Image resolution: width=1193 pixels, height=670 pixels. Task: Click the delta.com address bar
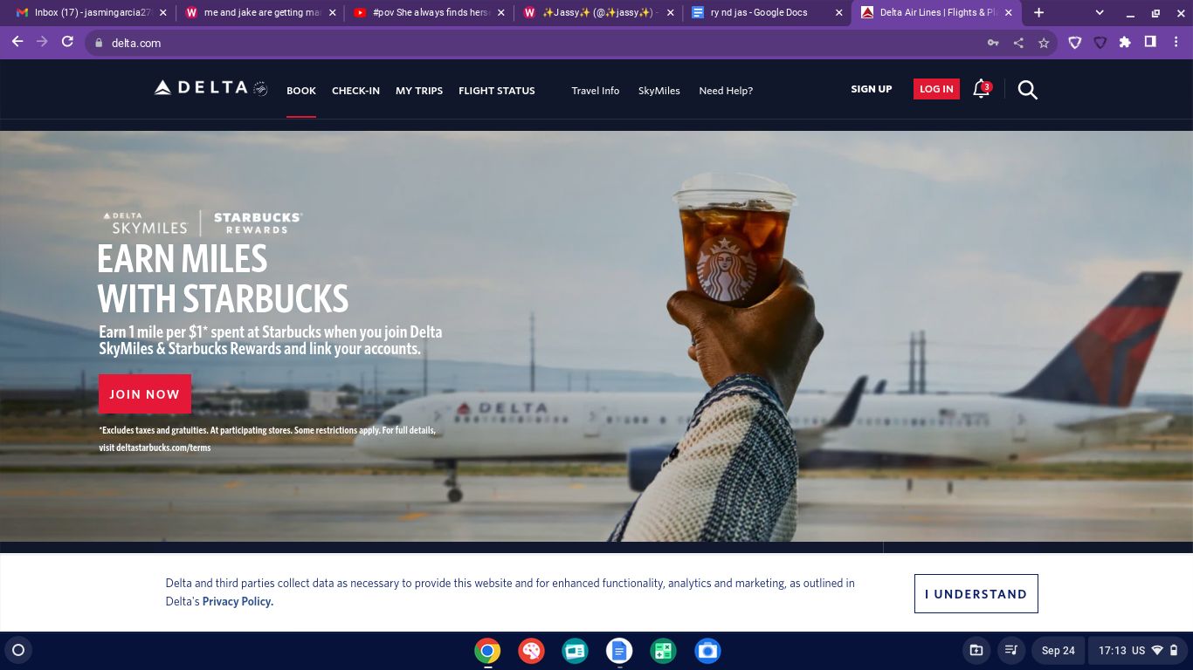click(x=524, y=43)
